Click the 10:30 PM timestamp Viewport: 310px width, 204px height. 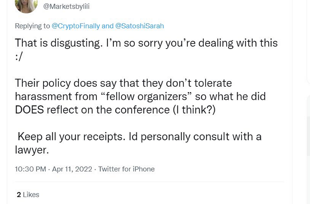click(30, 169)
